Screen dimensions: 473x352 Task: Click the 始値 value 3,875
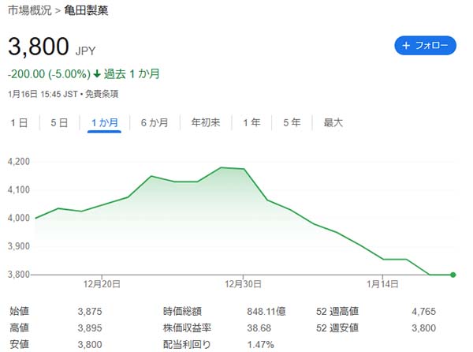click(x=90, y=311)
